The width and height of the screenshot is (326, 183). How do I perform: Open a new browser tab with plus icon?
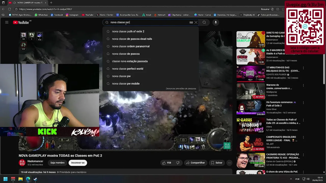point(51,3)
